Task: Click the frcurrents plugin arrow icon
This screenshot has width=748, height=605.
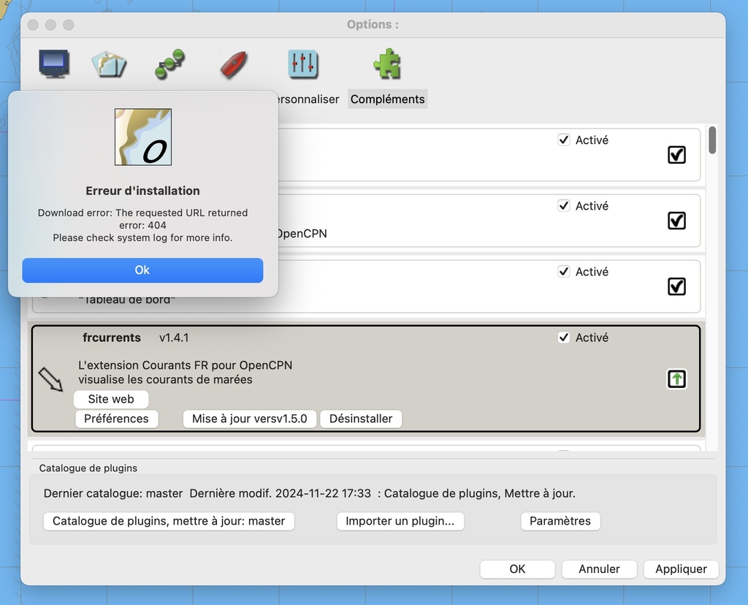Action: (51, 379)
